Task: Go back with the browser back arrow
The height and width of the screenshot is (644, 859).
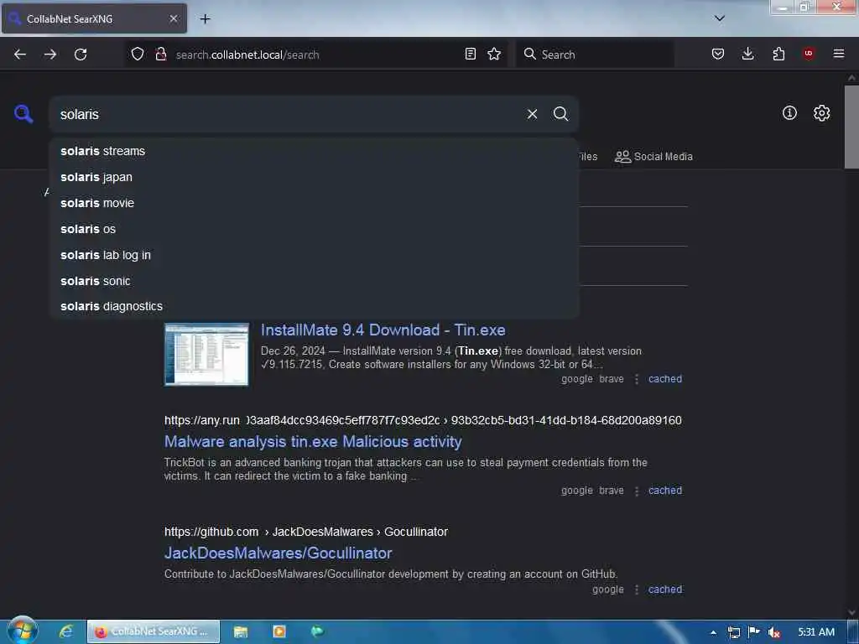Action: pos(20,55)
